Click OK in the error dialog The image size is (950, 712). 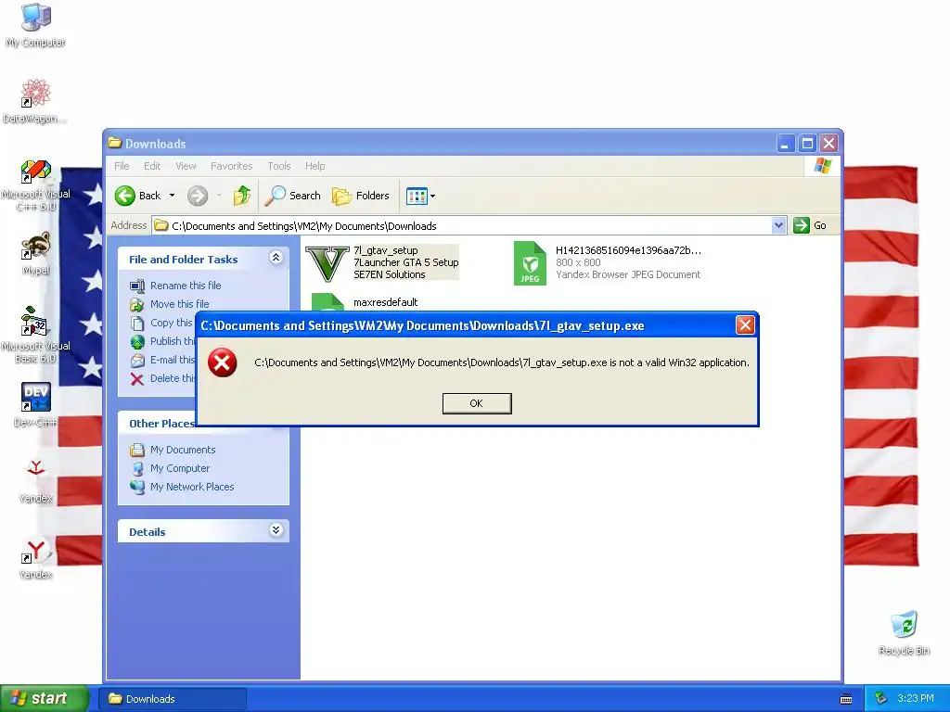coord(477,403)
